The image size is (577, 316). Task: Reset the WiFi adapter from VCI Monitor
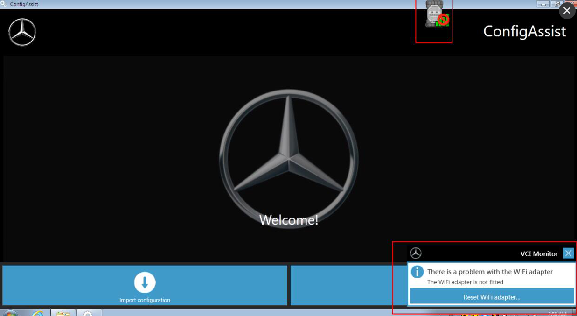[492, 297]
